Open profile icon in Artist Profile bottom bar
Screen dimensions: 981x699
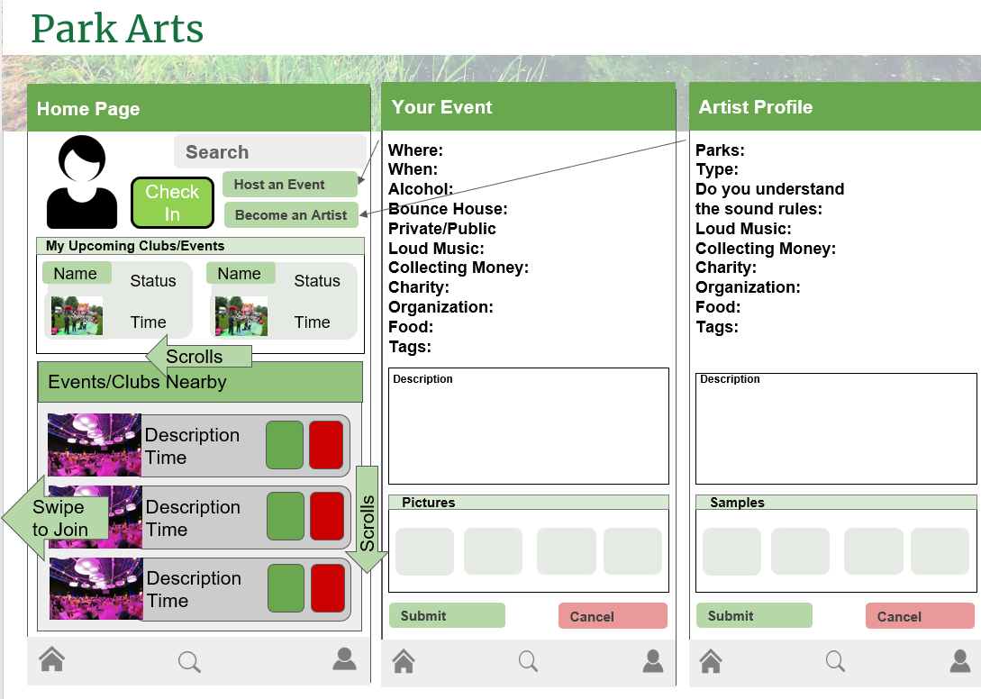click(960, 662)
